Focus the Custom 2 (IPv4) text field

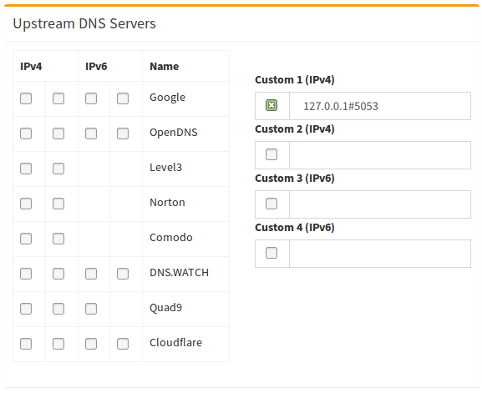380,155
